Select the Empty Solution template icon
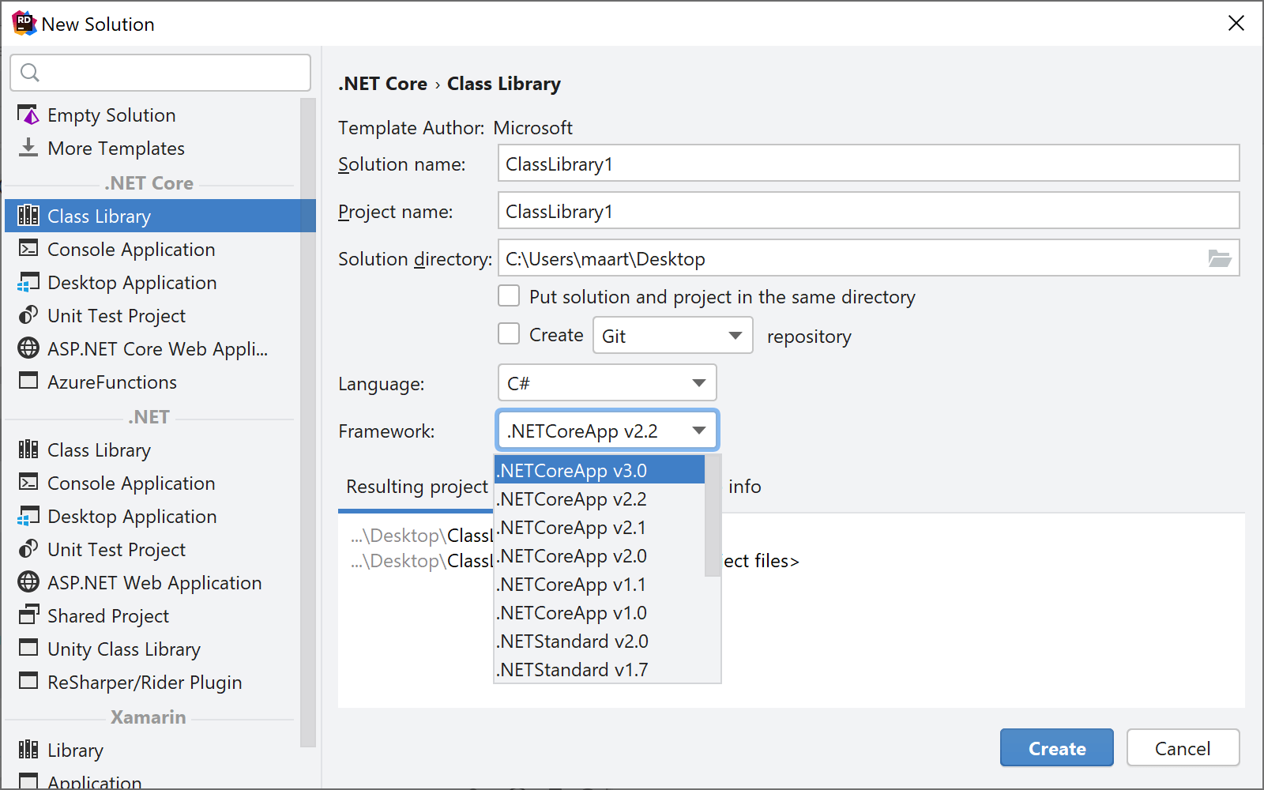 (x=28, y=115)
